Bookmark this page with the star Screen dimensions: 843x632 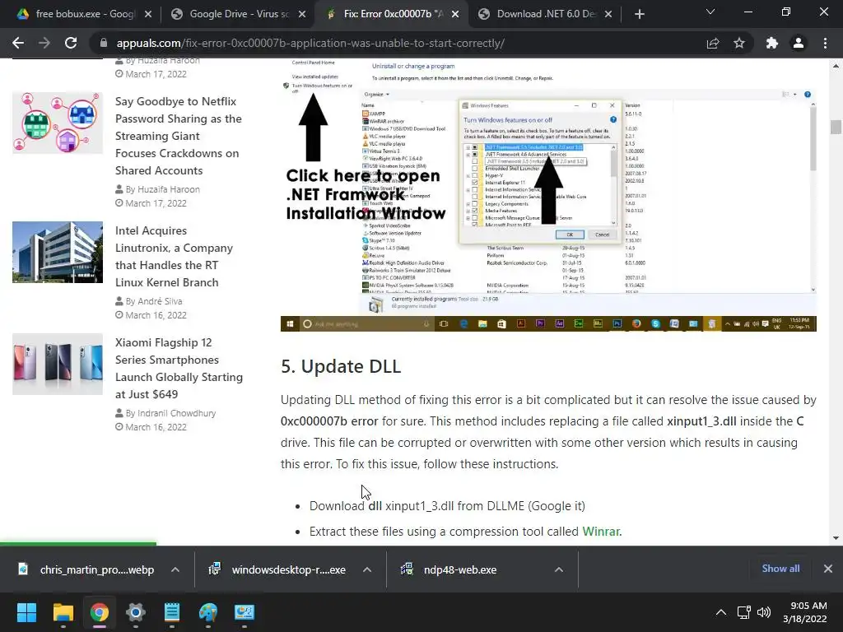point(739,43)
